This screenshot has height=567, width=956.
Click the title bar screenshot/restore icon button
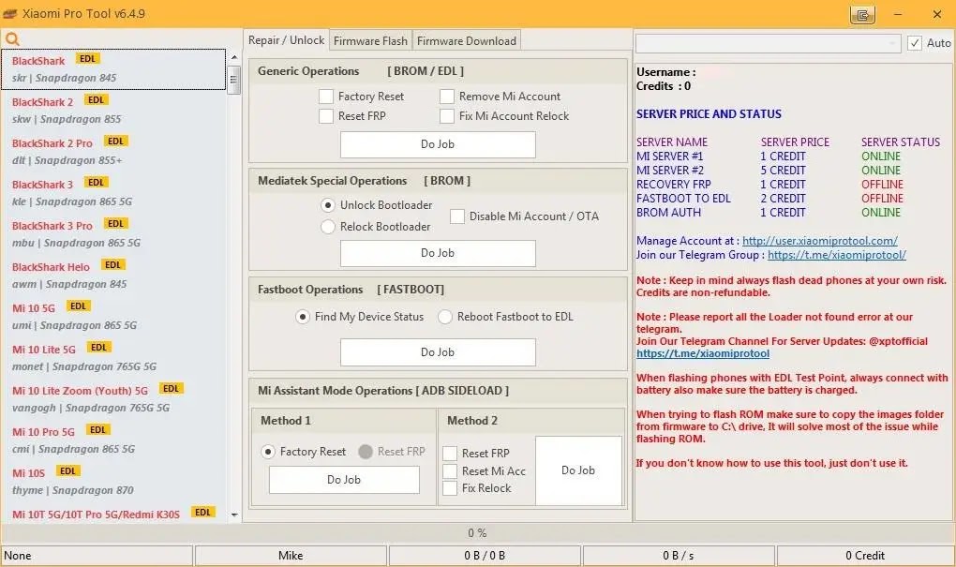pyautogui.click(x=862, y=15)
